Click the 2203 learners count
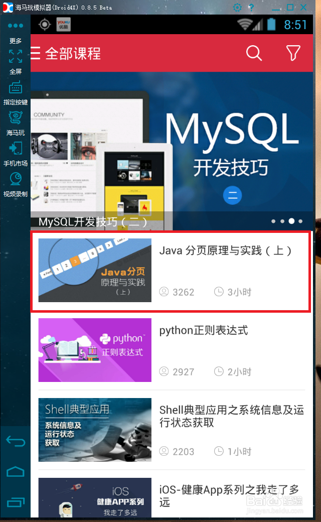The height and width of the screenshot is (522, 321). (x=183, y=452)
